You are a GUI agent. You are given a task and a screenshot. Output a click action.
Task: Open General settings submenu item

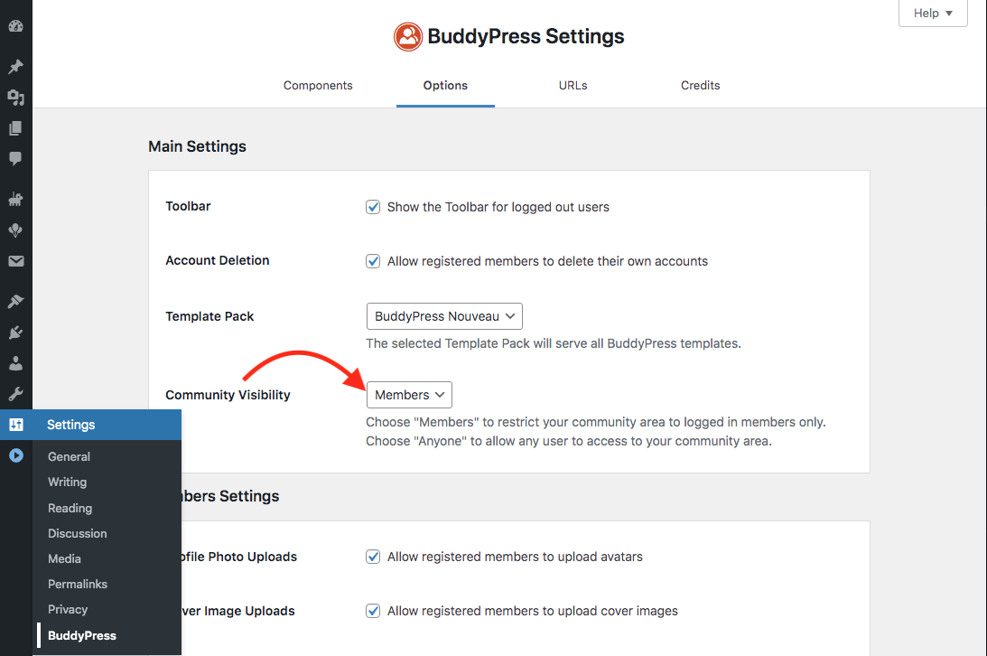click(69, 456)
